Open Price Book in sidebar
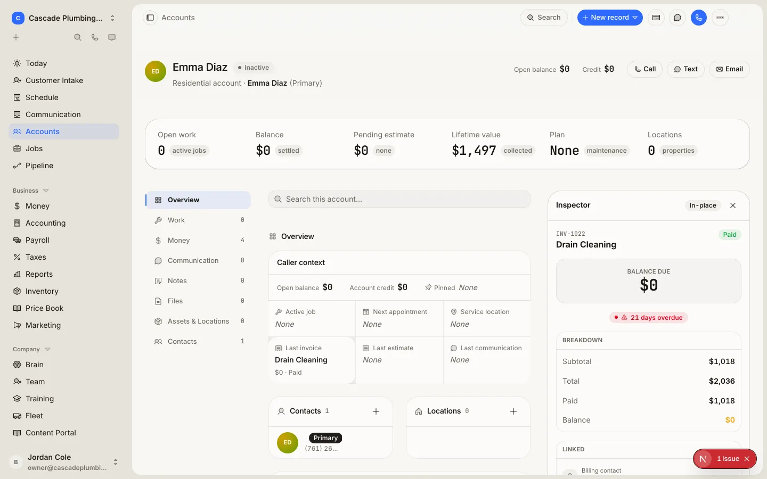The image size is (767, 479). [64, 308]
